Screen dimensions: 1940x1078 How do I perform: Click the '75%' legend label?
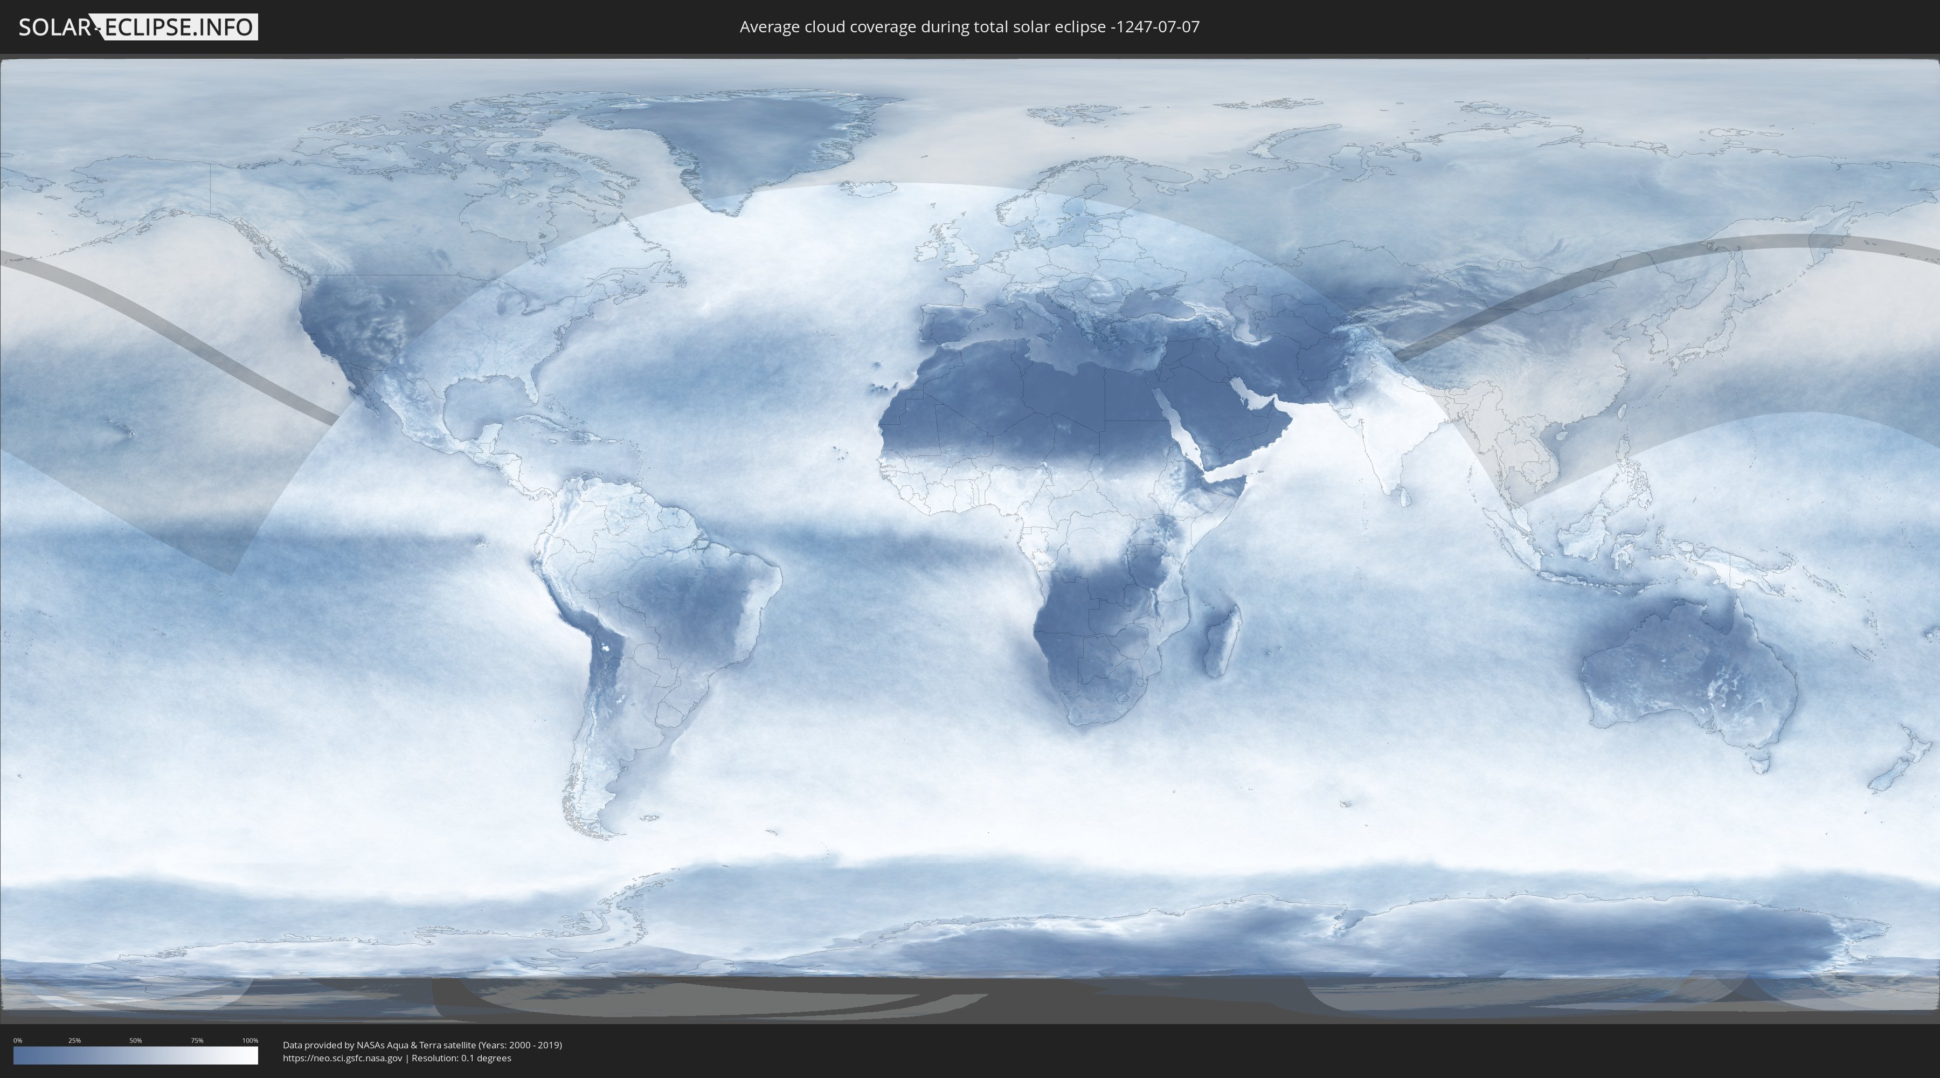[197, 1040]
